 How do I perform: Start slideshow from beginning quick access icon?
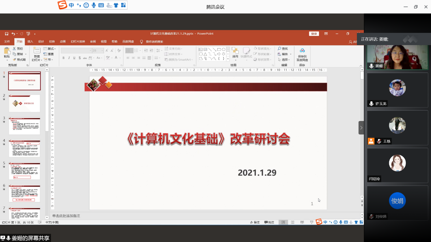[28, 34]
